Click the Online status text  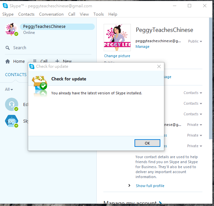coord(29,33)
